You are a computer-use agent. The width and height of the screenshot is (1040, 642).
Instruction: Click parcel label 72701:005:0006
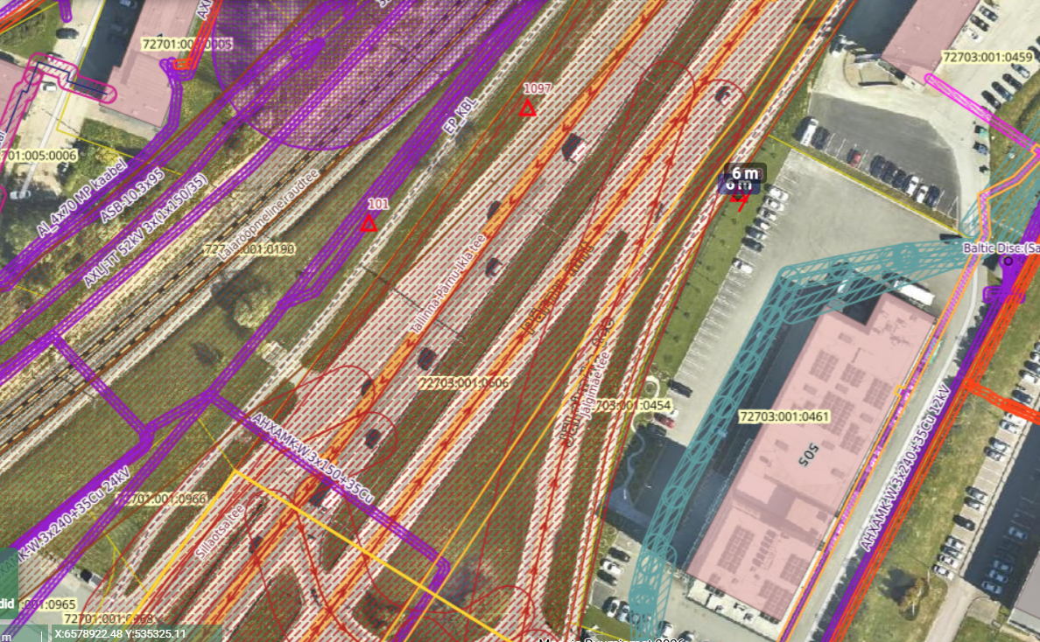coord(39,155)
